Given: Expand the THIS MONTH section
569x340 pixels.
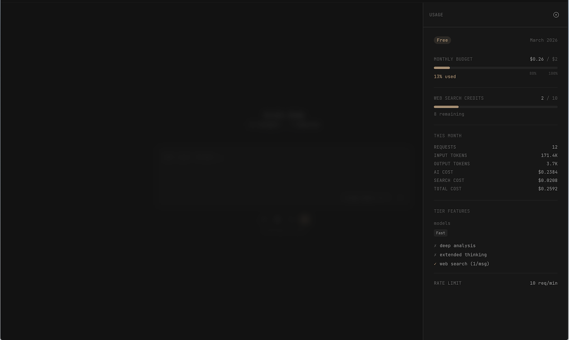Looking at the screenshot, I should coord(447,135).
